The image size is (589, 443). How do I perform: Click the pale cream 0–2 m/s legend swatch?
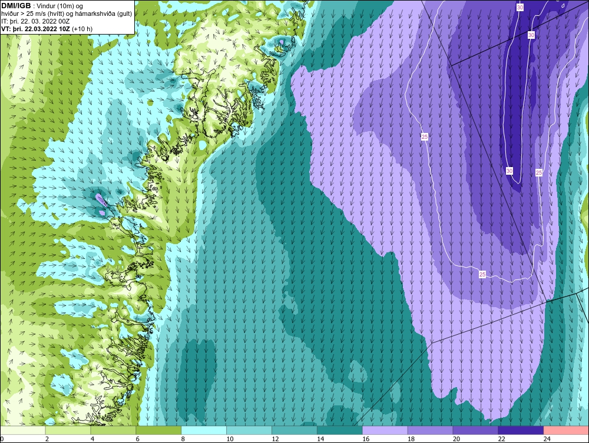(22, 430)
